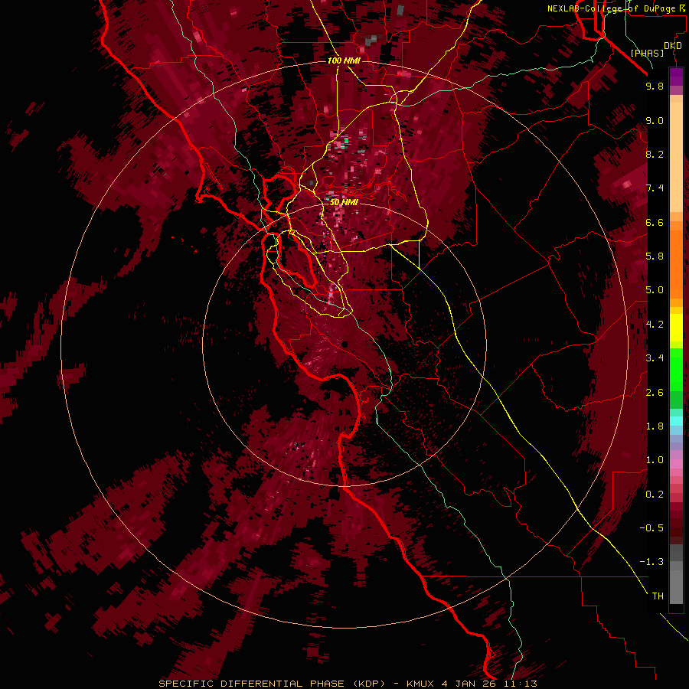Viewport: 689px width, 689px height.
Task: Click the 50 NMI range ring label
Action: pyautogui.click(x=344, y=202)
